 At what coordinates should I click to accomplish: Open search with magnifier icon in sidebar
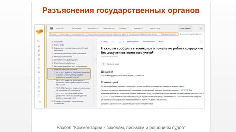[38, 41]
